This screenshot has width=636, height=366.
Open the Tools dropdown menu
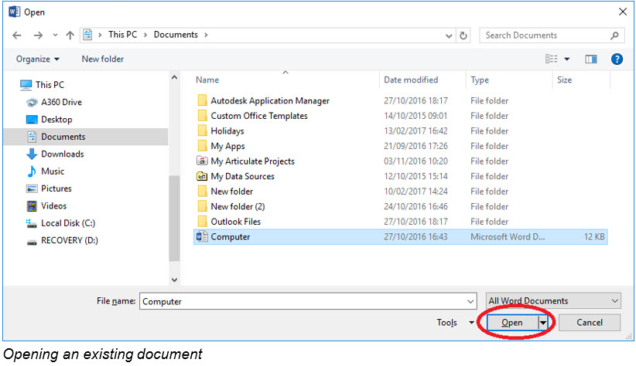point(455,323)
